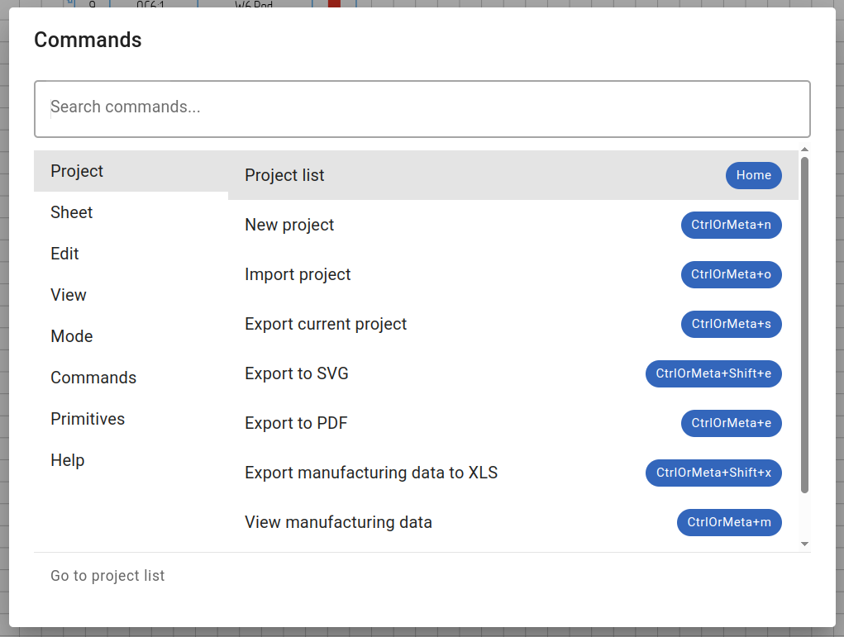The width and height of the screenshot is (844, 637).
Task: Open the Primitives category
Action: pyautogui.click(x=88, y=419)
